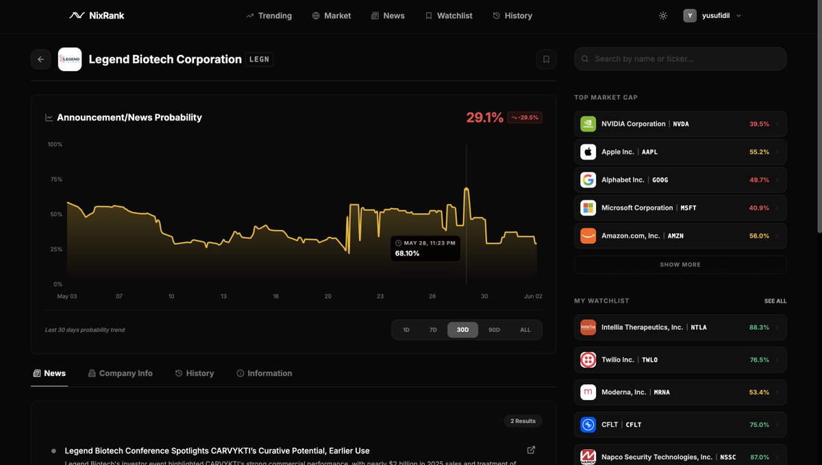Click the chart marker at May 28
The height and width of the screenshot is (465, 822).
coord(466,188)
